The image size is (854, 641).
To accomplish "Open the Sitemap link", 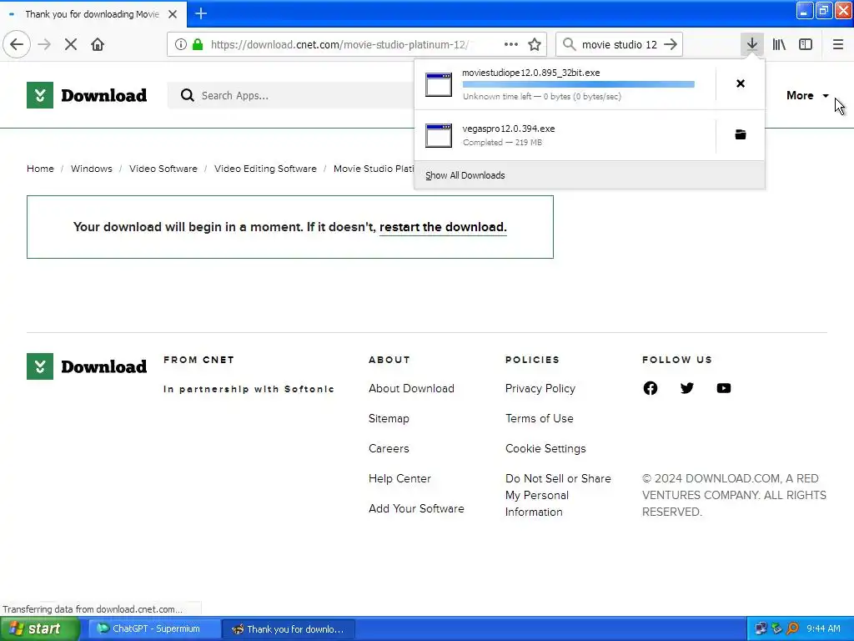I will pyautogui.click(x=389, y=418).
